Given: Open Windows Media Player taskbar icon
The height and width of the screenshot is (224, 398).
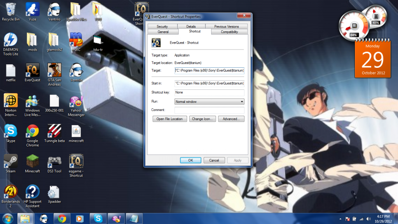Looking at the screenshot, I should [80, 219].
